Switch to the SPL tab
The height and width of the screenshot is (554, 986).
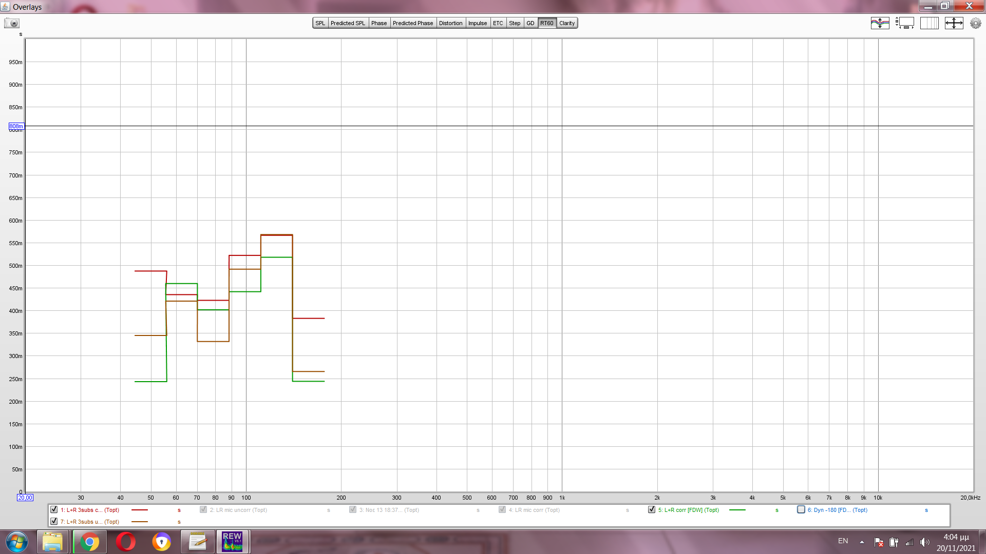tap(320, 23)
